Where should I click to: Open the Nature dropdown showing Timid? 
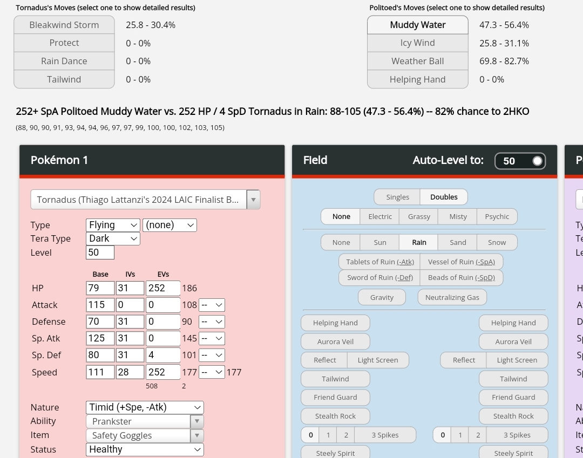click(145, 407)
